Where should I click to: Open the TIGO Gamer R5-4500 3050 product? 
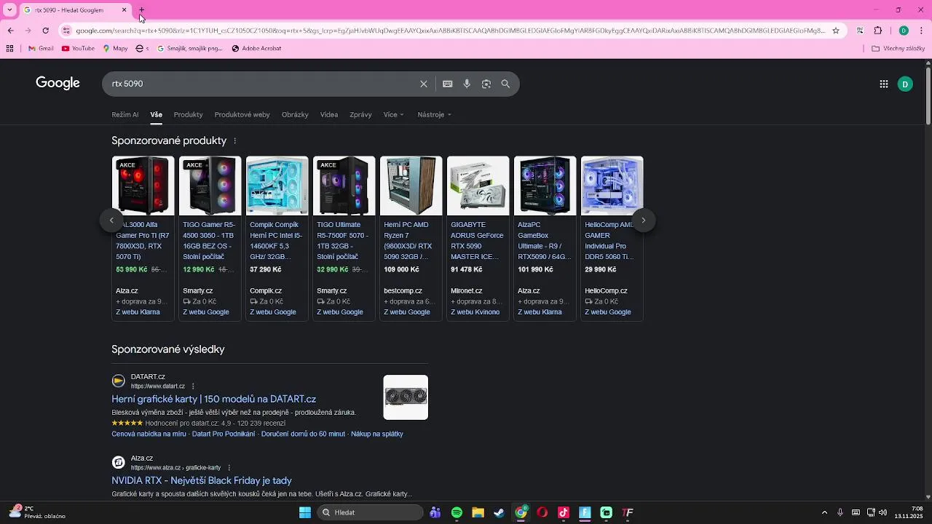point(210,238)
